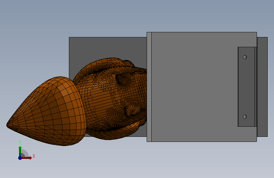Pick the upper hole in the bracket plate
Image resolution: width=274 pixels, height=178 pixels.
pyautogui.click(x=245, y=57)
